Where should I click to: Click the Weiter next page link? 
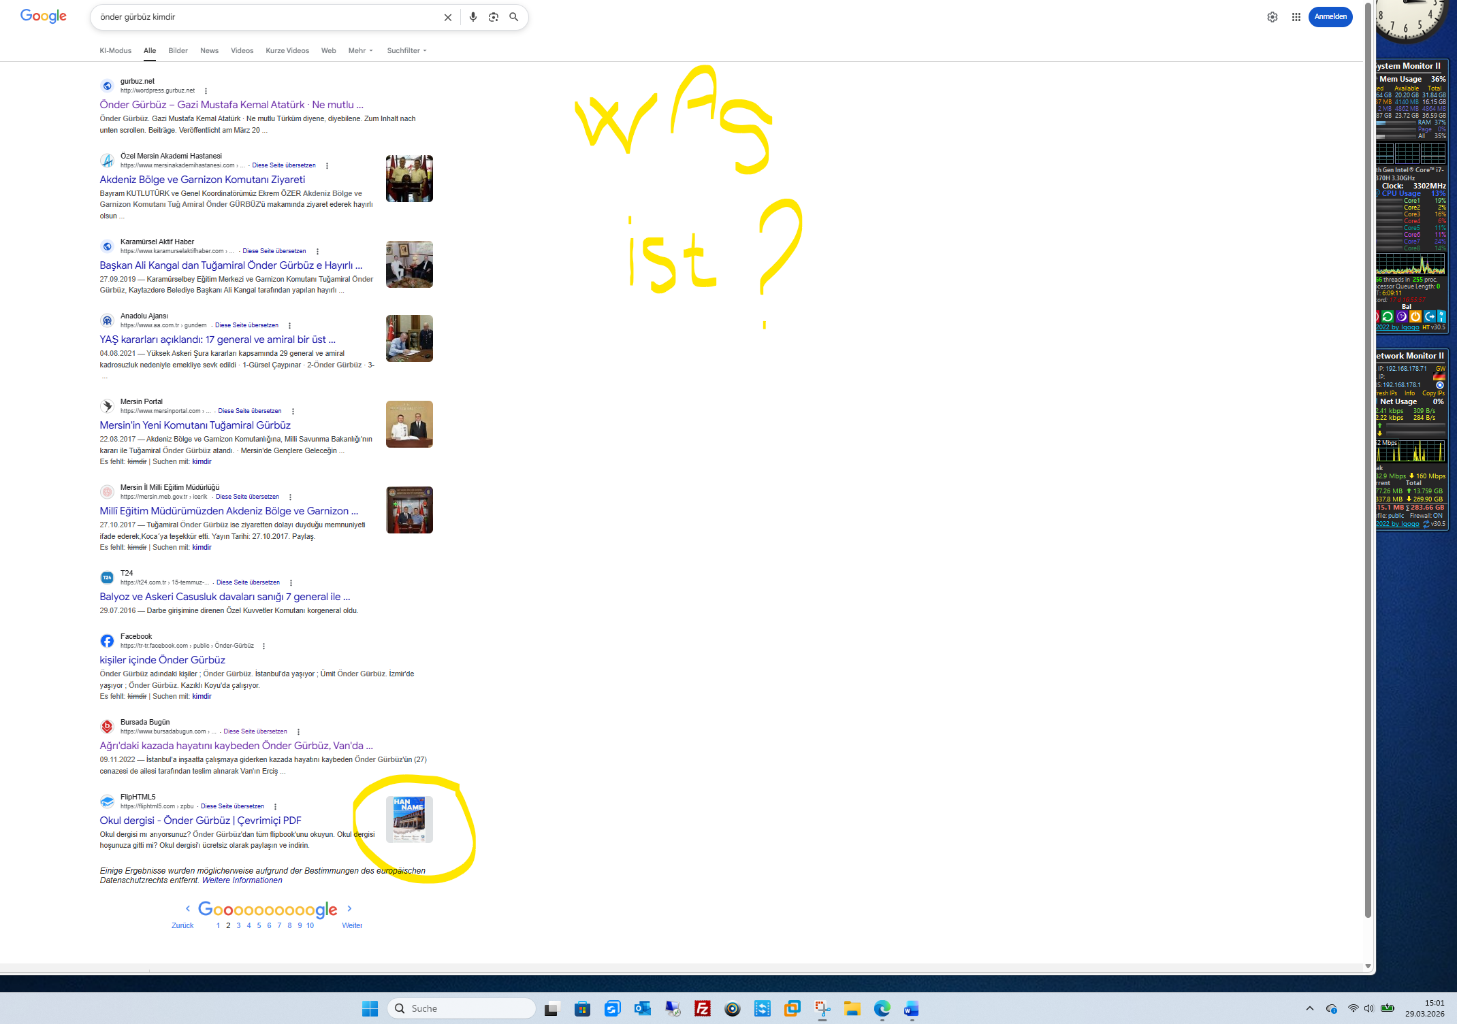point(351,925)
